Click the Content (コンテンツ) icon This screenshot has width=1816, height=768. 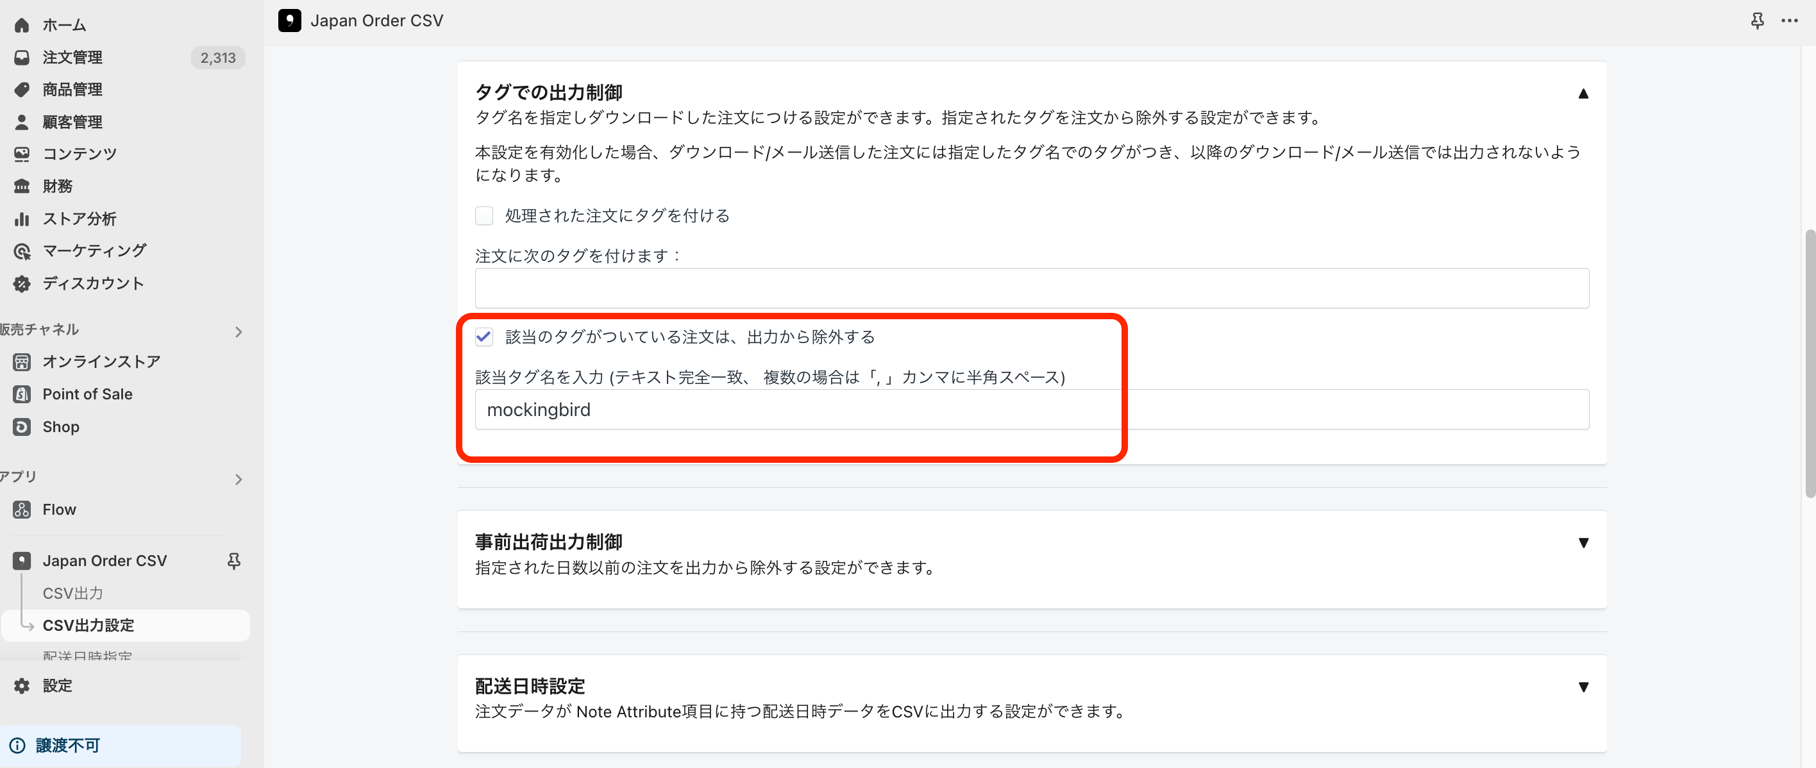(x=22, y=154)
